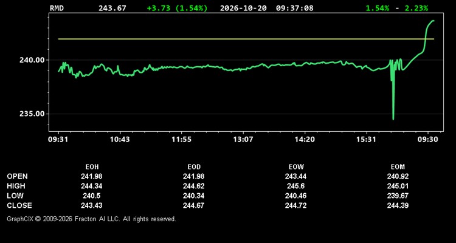Screen dimensions: 456x243
Task: Click EOM low value 239.67
Action: point(398,196)
